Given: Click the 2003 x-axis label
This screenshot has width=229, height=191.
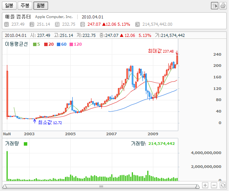Looking at the screenshot, I should 29,134.
